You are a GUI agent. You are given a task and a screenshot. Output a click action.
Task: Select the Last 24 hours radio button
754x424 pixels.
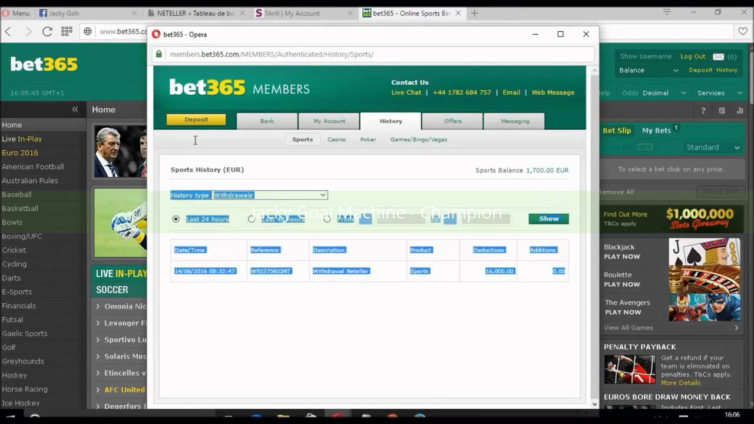point(176,218)
